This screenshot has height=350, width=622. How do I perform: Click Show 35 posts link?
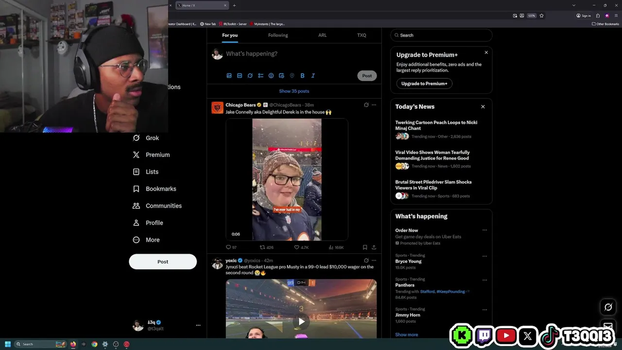[x=294, y=91]
